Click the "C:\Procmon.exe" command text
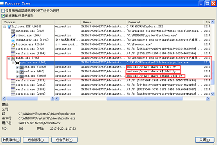 pyautogui.click(x=139, y=44)
